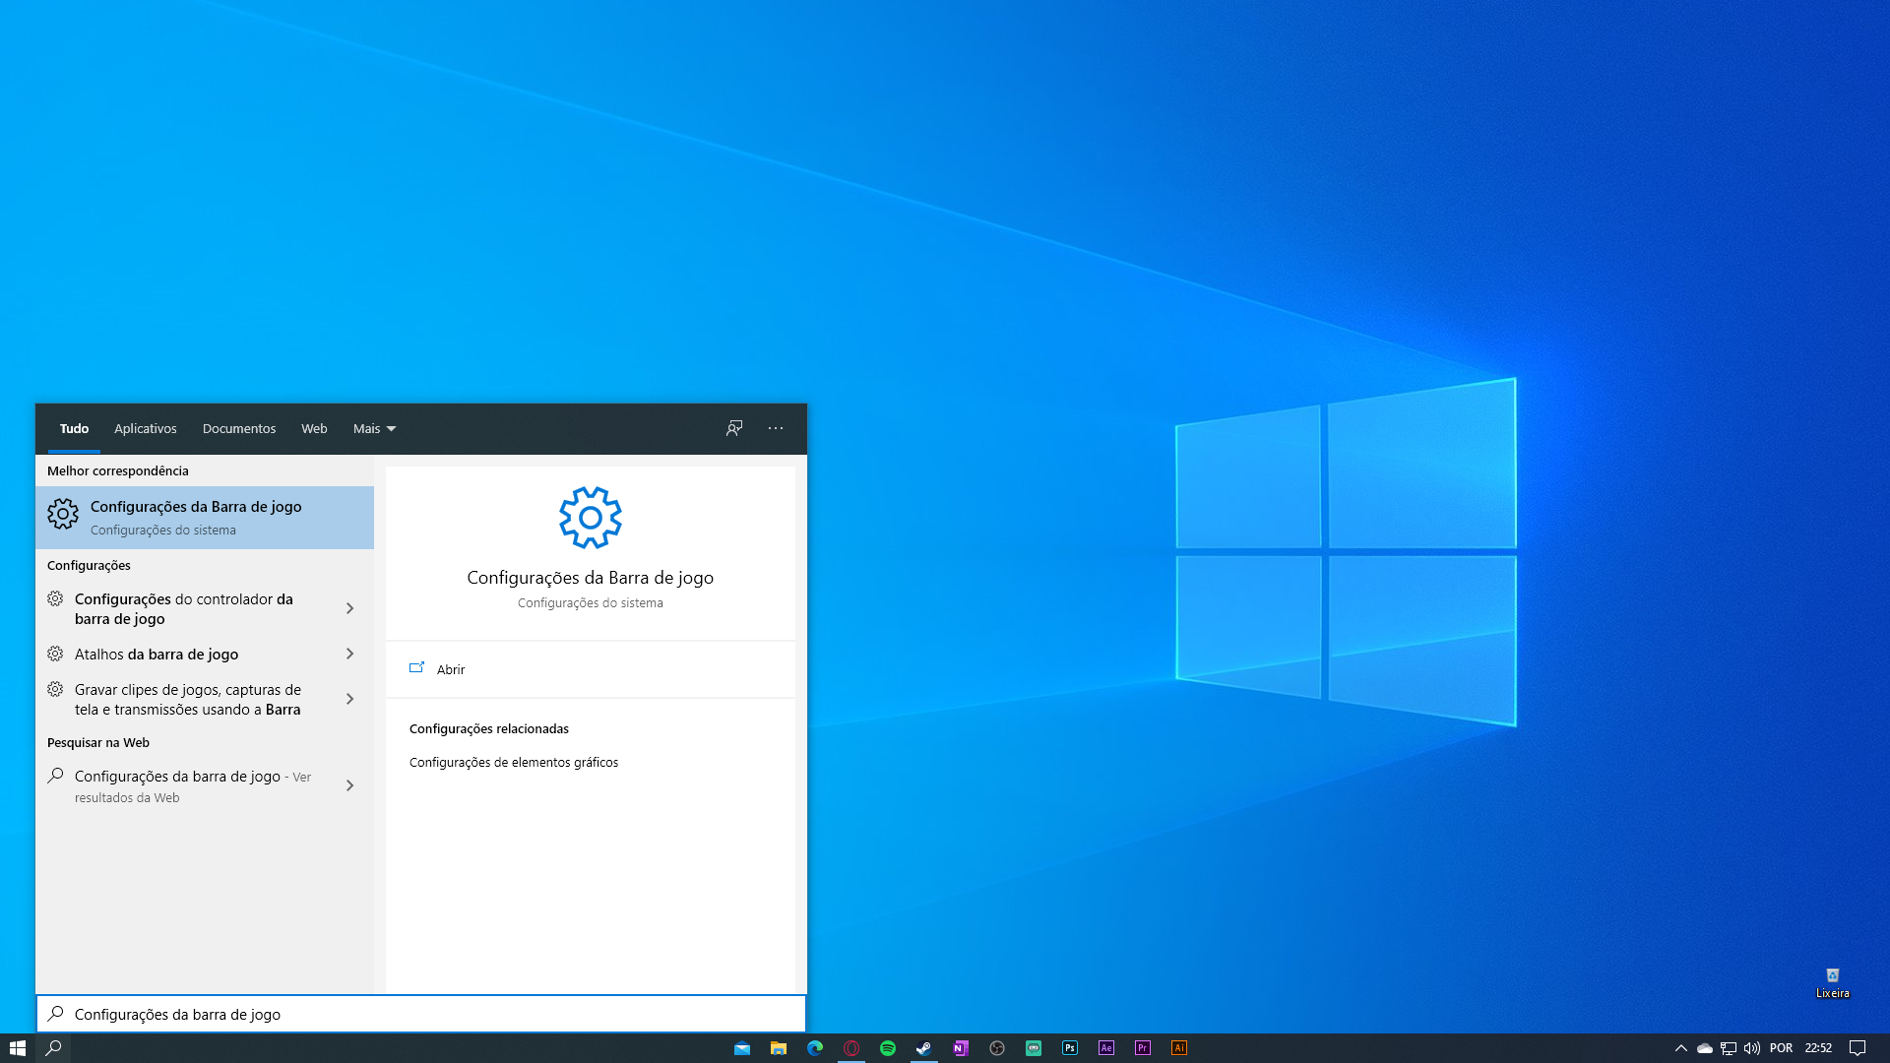This screenshot has width=1890, height=1063.
Task: Launch Photoshop from the taskbar
Action: point(1070,1048)
